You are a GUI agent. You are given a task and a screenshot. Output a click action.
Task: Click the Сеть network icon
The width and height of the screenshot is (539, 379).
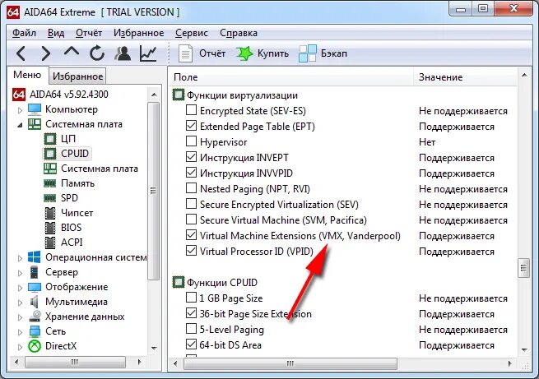35,331
